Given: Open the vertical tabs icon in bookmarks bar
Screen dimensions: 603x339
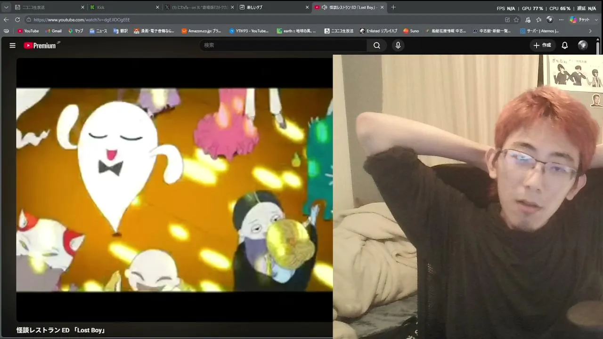Looking at the screenshot, I should pos(6,31).
